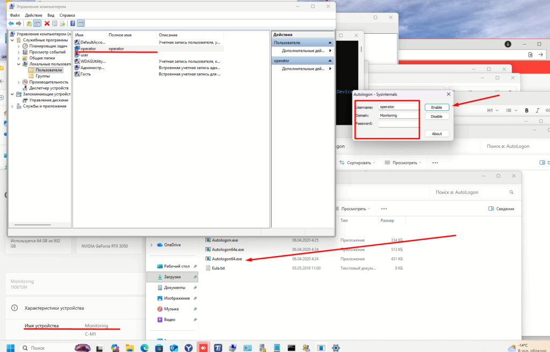Click the Up one level folder icon
The height and width of the screenshot is (352, 550).
click(29, 24)
